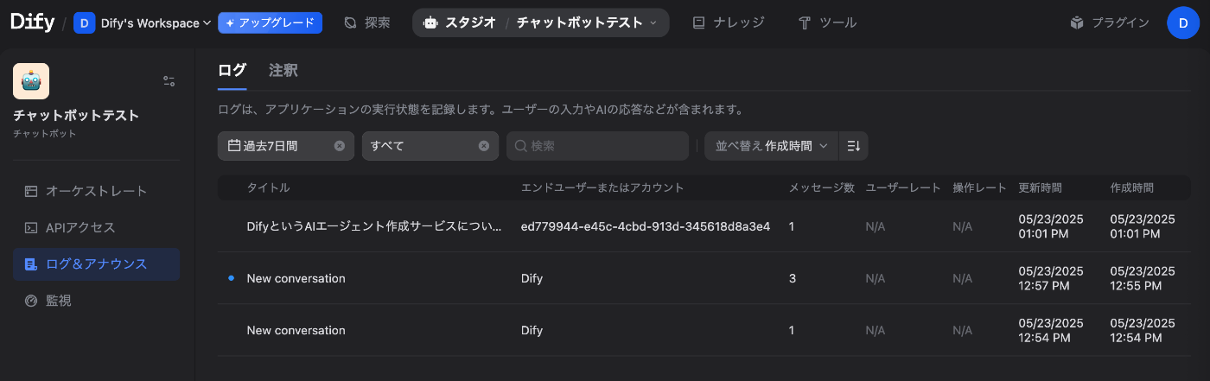This screenshot has width=1210, height=381.
Task: Open ツール tools section
Action: tap(828, 22)
